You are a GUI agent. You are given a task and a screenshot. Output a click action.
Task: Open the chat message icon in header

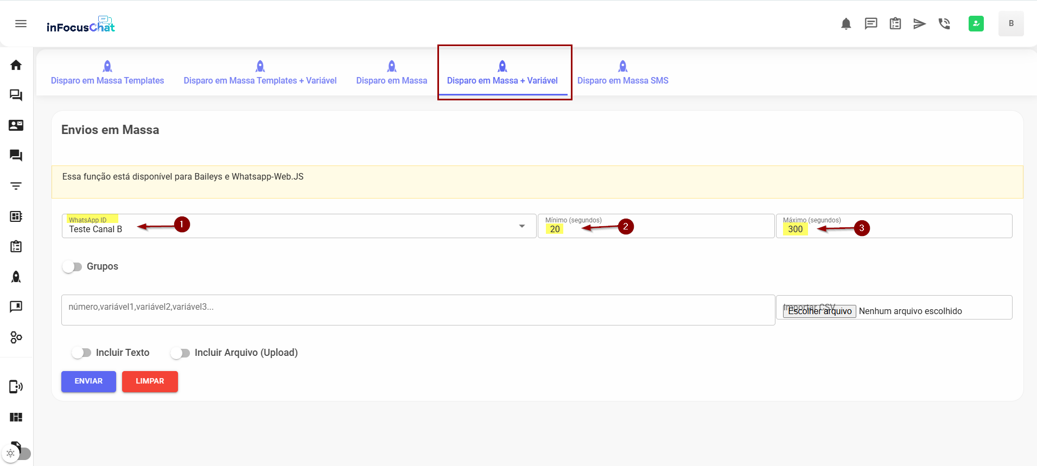870,23
